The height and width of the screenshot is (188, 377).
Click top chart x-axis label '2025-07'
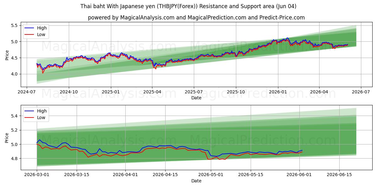194,92
